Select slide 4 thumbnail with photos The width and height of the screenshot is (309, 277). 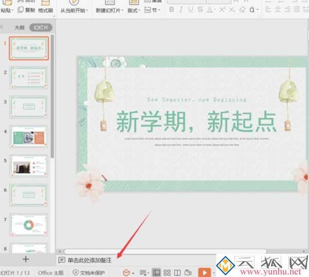pos(29,136)
